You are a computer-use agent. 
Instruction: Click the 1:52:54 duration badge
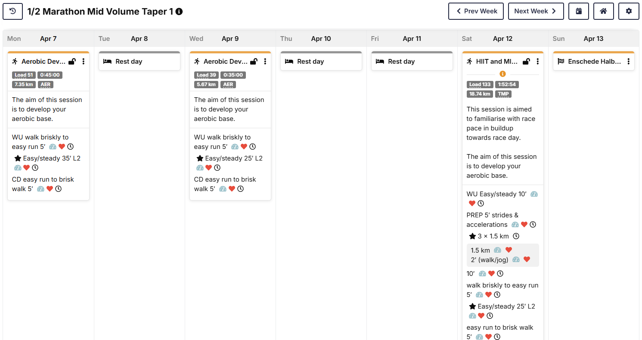508,84
